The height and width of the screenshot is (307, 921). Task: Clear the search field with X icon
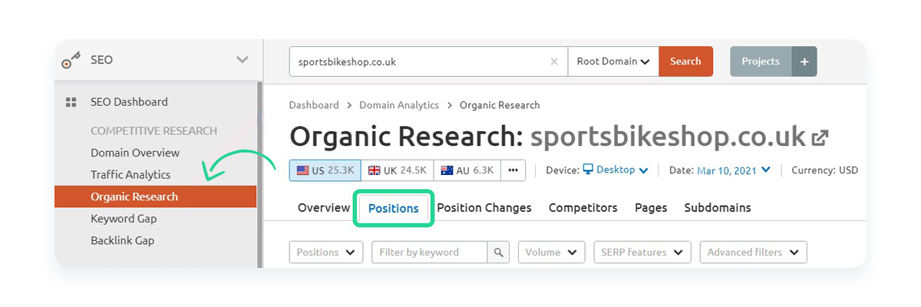point(554,61)
